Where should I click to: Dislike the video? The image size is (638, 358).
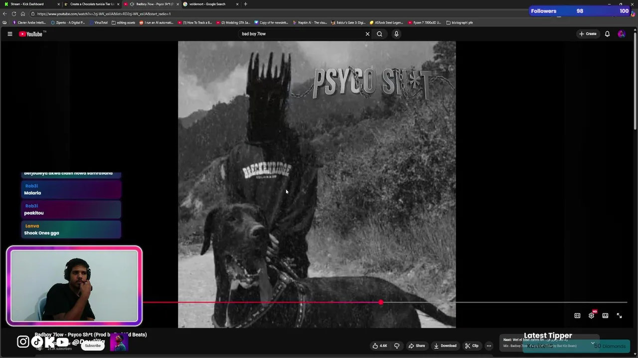click(x=397, y=346)
